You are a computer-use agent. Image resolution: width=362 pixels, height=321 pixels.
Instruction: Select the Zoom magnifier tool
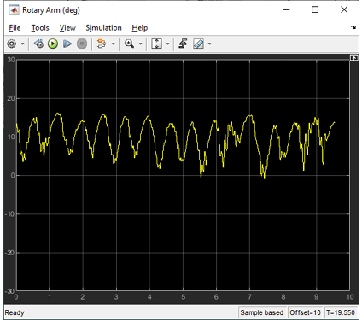point(129,44)
